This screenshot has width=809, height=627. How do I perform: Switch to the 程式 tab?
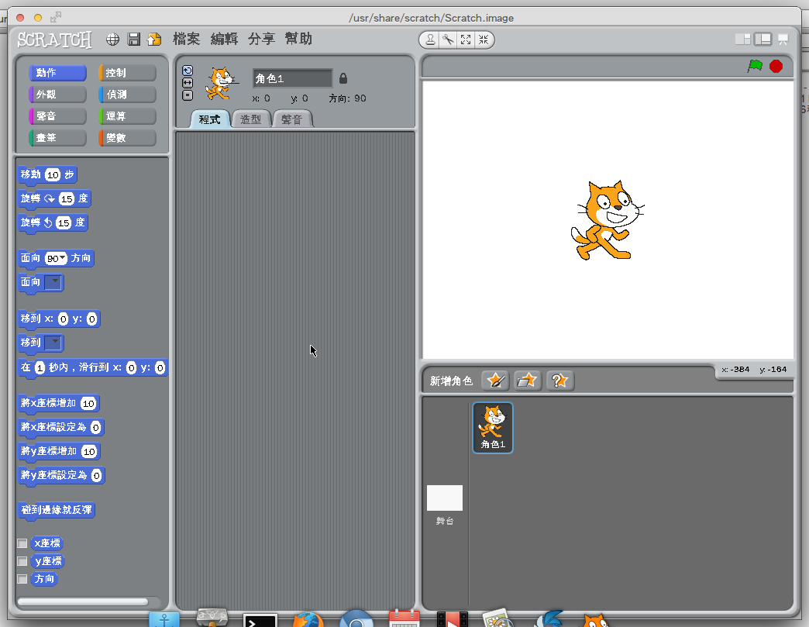[x=209, y=119]
